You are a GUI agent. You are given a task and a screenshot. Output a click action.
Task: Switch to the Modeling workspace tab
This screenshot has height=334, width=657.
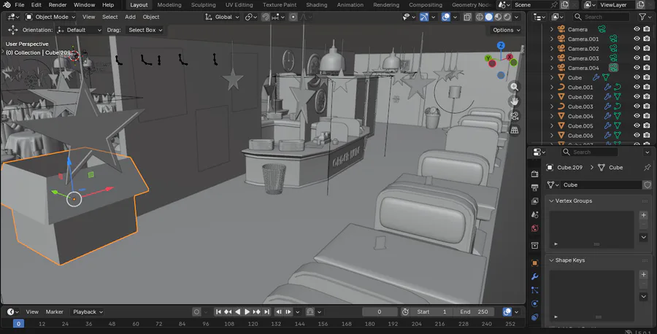(169, 5)
